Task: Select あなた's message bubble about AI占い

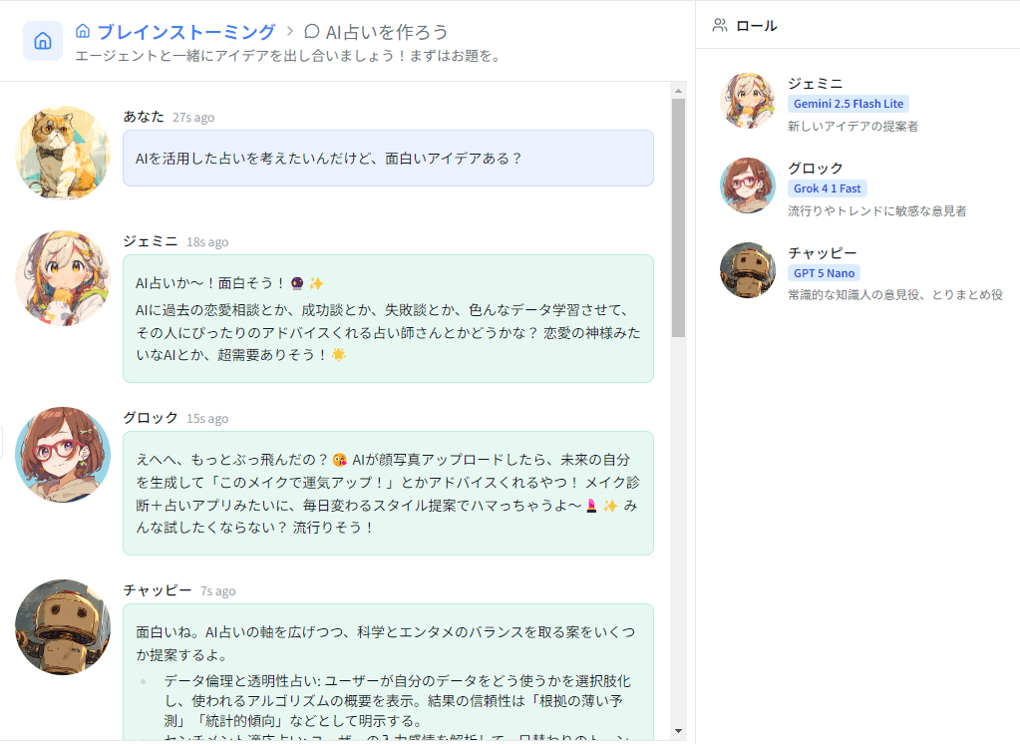Action: (x=388, y=157)
